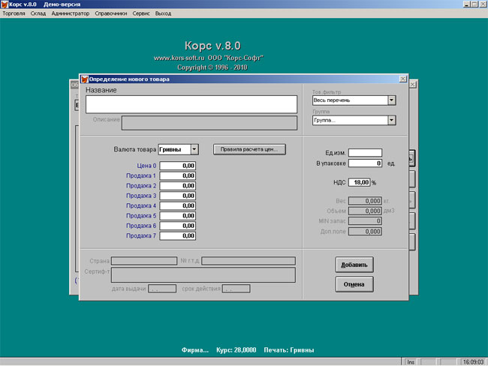488x366 pixels.
Task: Click the Ед.изм. input field
Action: point(365,153)
